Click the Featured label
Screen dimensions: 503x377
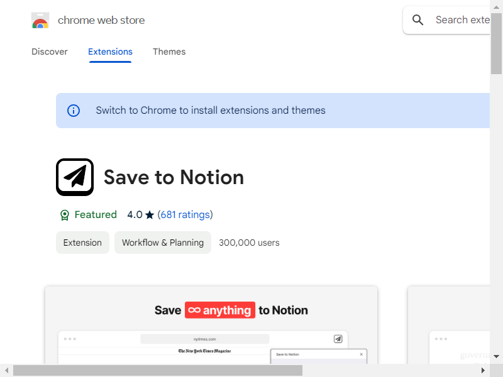click(96, 214)
